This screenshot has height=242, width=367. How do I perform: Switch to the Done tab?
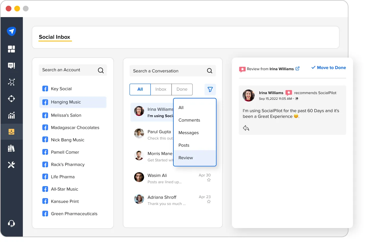pyautogui.click(x=182, y=89)
